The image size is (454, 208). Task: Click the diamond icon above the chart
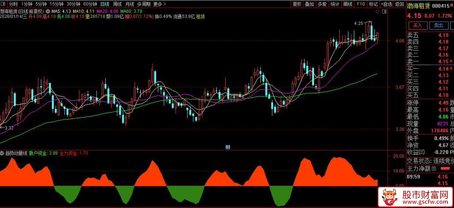[x=377, y=12]
